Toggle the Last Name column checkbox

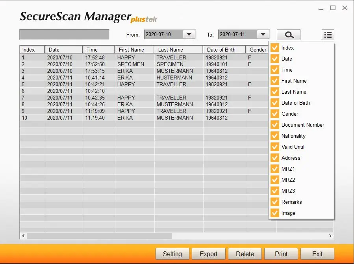[275, 92]
